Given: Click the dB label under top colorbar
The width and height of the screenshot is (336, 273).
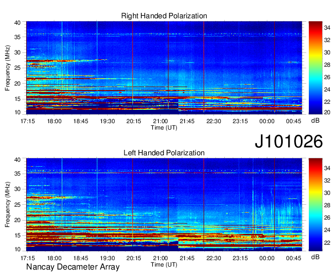Looking at the screenshot, I should tap(315, 121).
